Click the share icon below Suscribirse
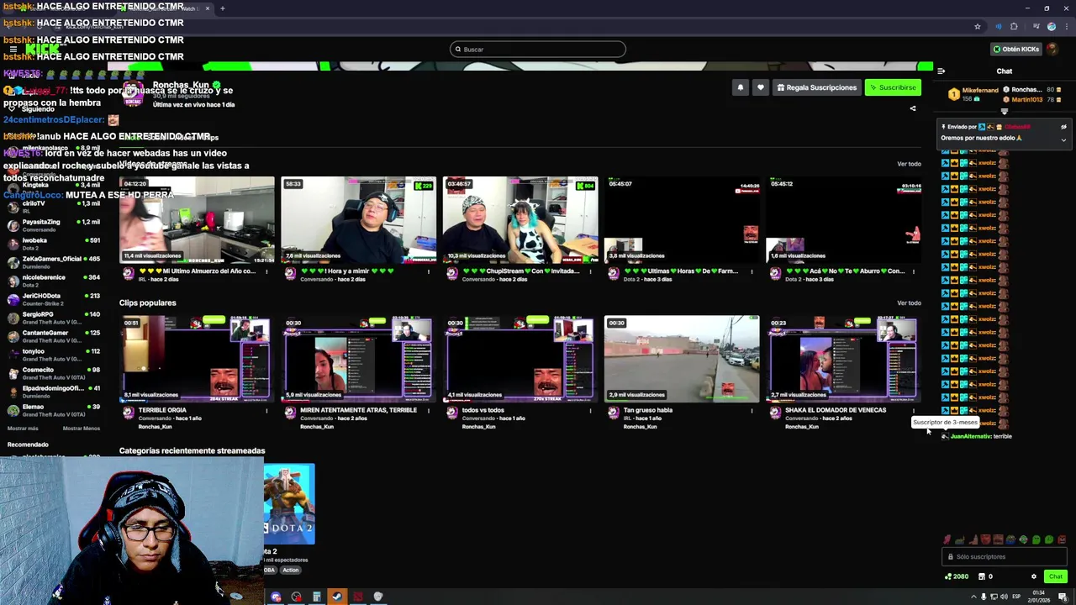The height and width of the screenshot is (605, 1076). (x=913, y=108)
